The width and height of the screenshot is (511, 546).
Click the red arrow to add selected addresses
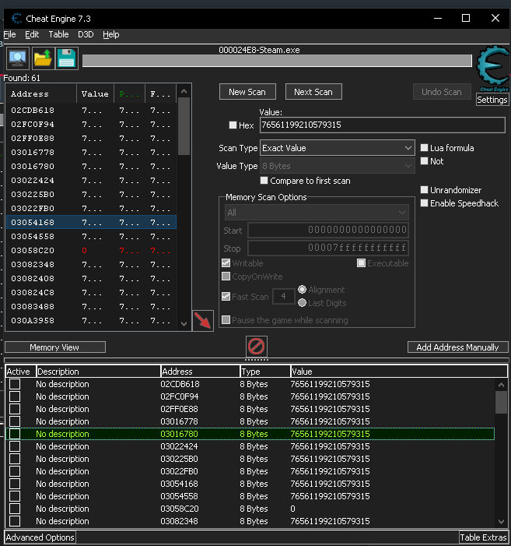point(203,320)
